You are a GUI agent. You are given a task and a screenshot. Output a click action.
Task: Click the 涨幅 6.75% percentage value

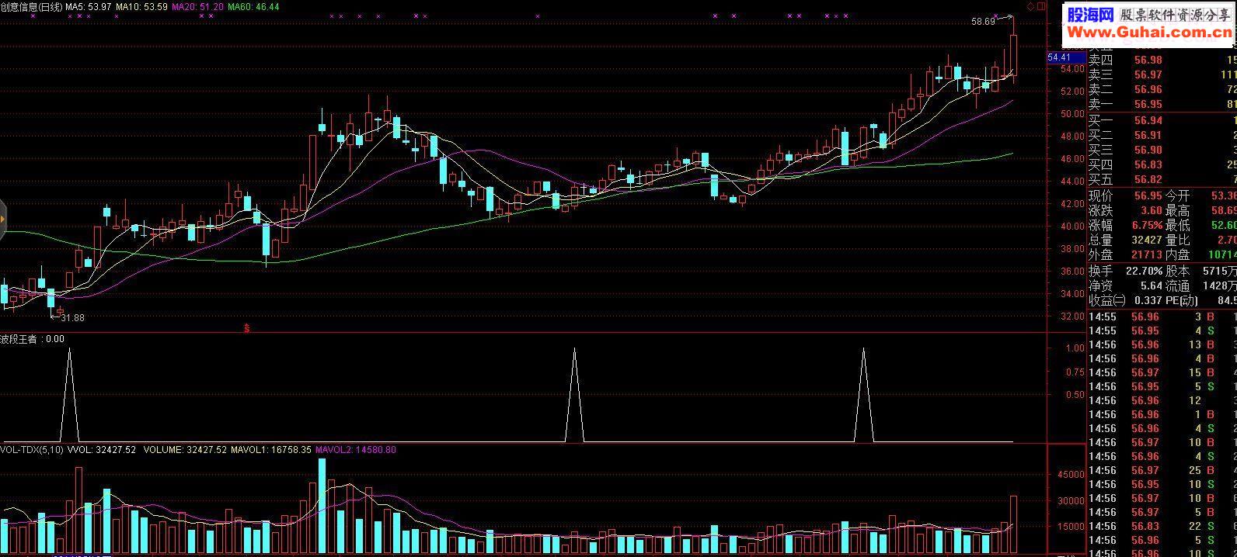coord(1147,225)
